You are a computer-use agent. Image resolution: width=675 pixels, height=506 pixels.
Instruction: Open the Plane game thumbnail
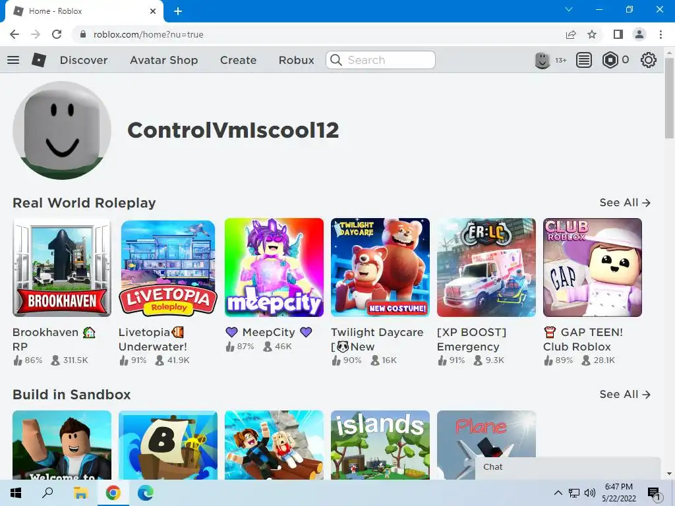point(486,435)
